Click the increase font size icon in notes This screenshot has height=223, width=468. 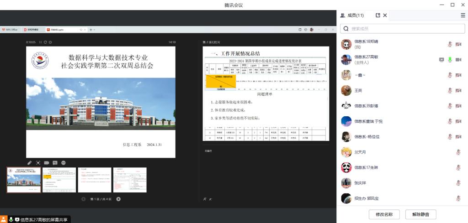[205, 199]
